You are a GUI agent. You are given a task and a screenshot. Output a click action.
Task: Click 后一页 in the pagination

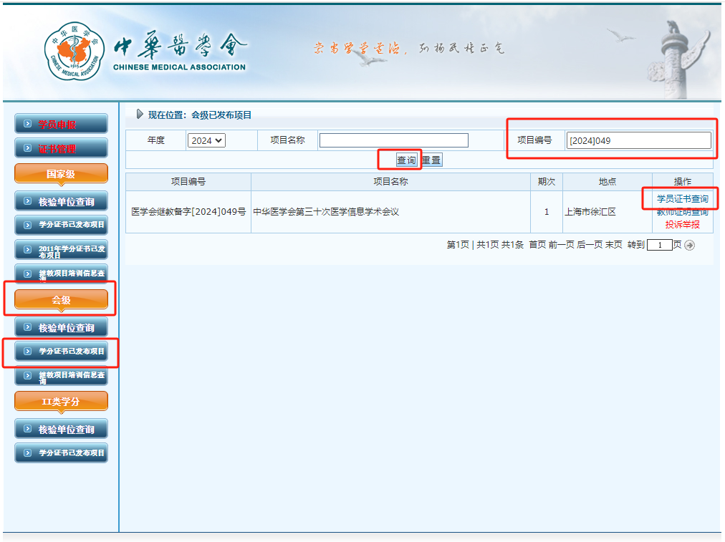(590, 245)
